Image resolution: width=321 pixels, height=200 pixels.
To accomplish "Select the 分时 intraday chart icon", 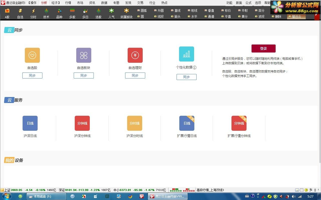I will tap(33, 13).
